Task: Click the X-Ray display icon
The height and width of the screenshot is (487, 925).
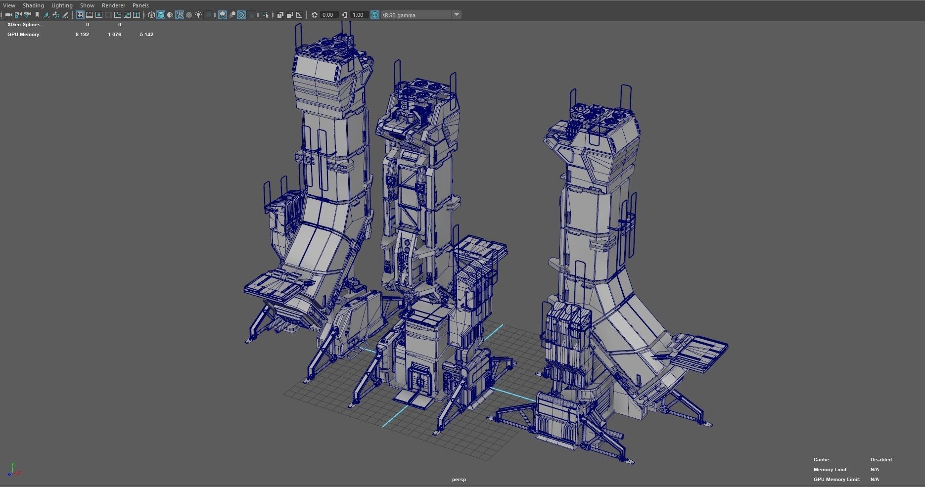Action: pos(280,15)
